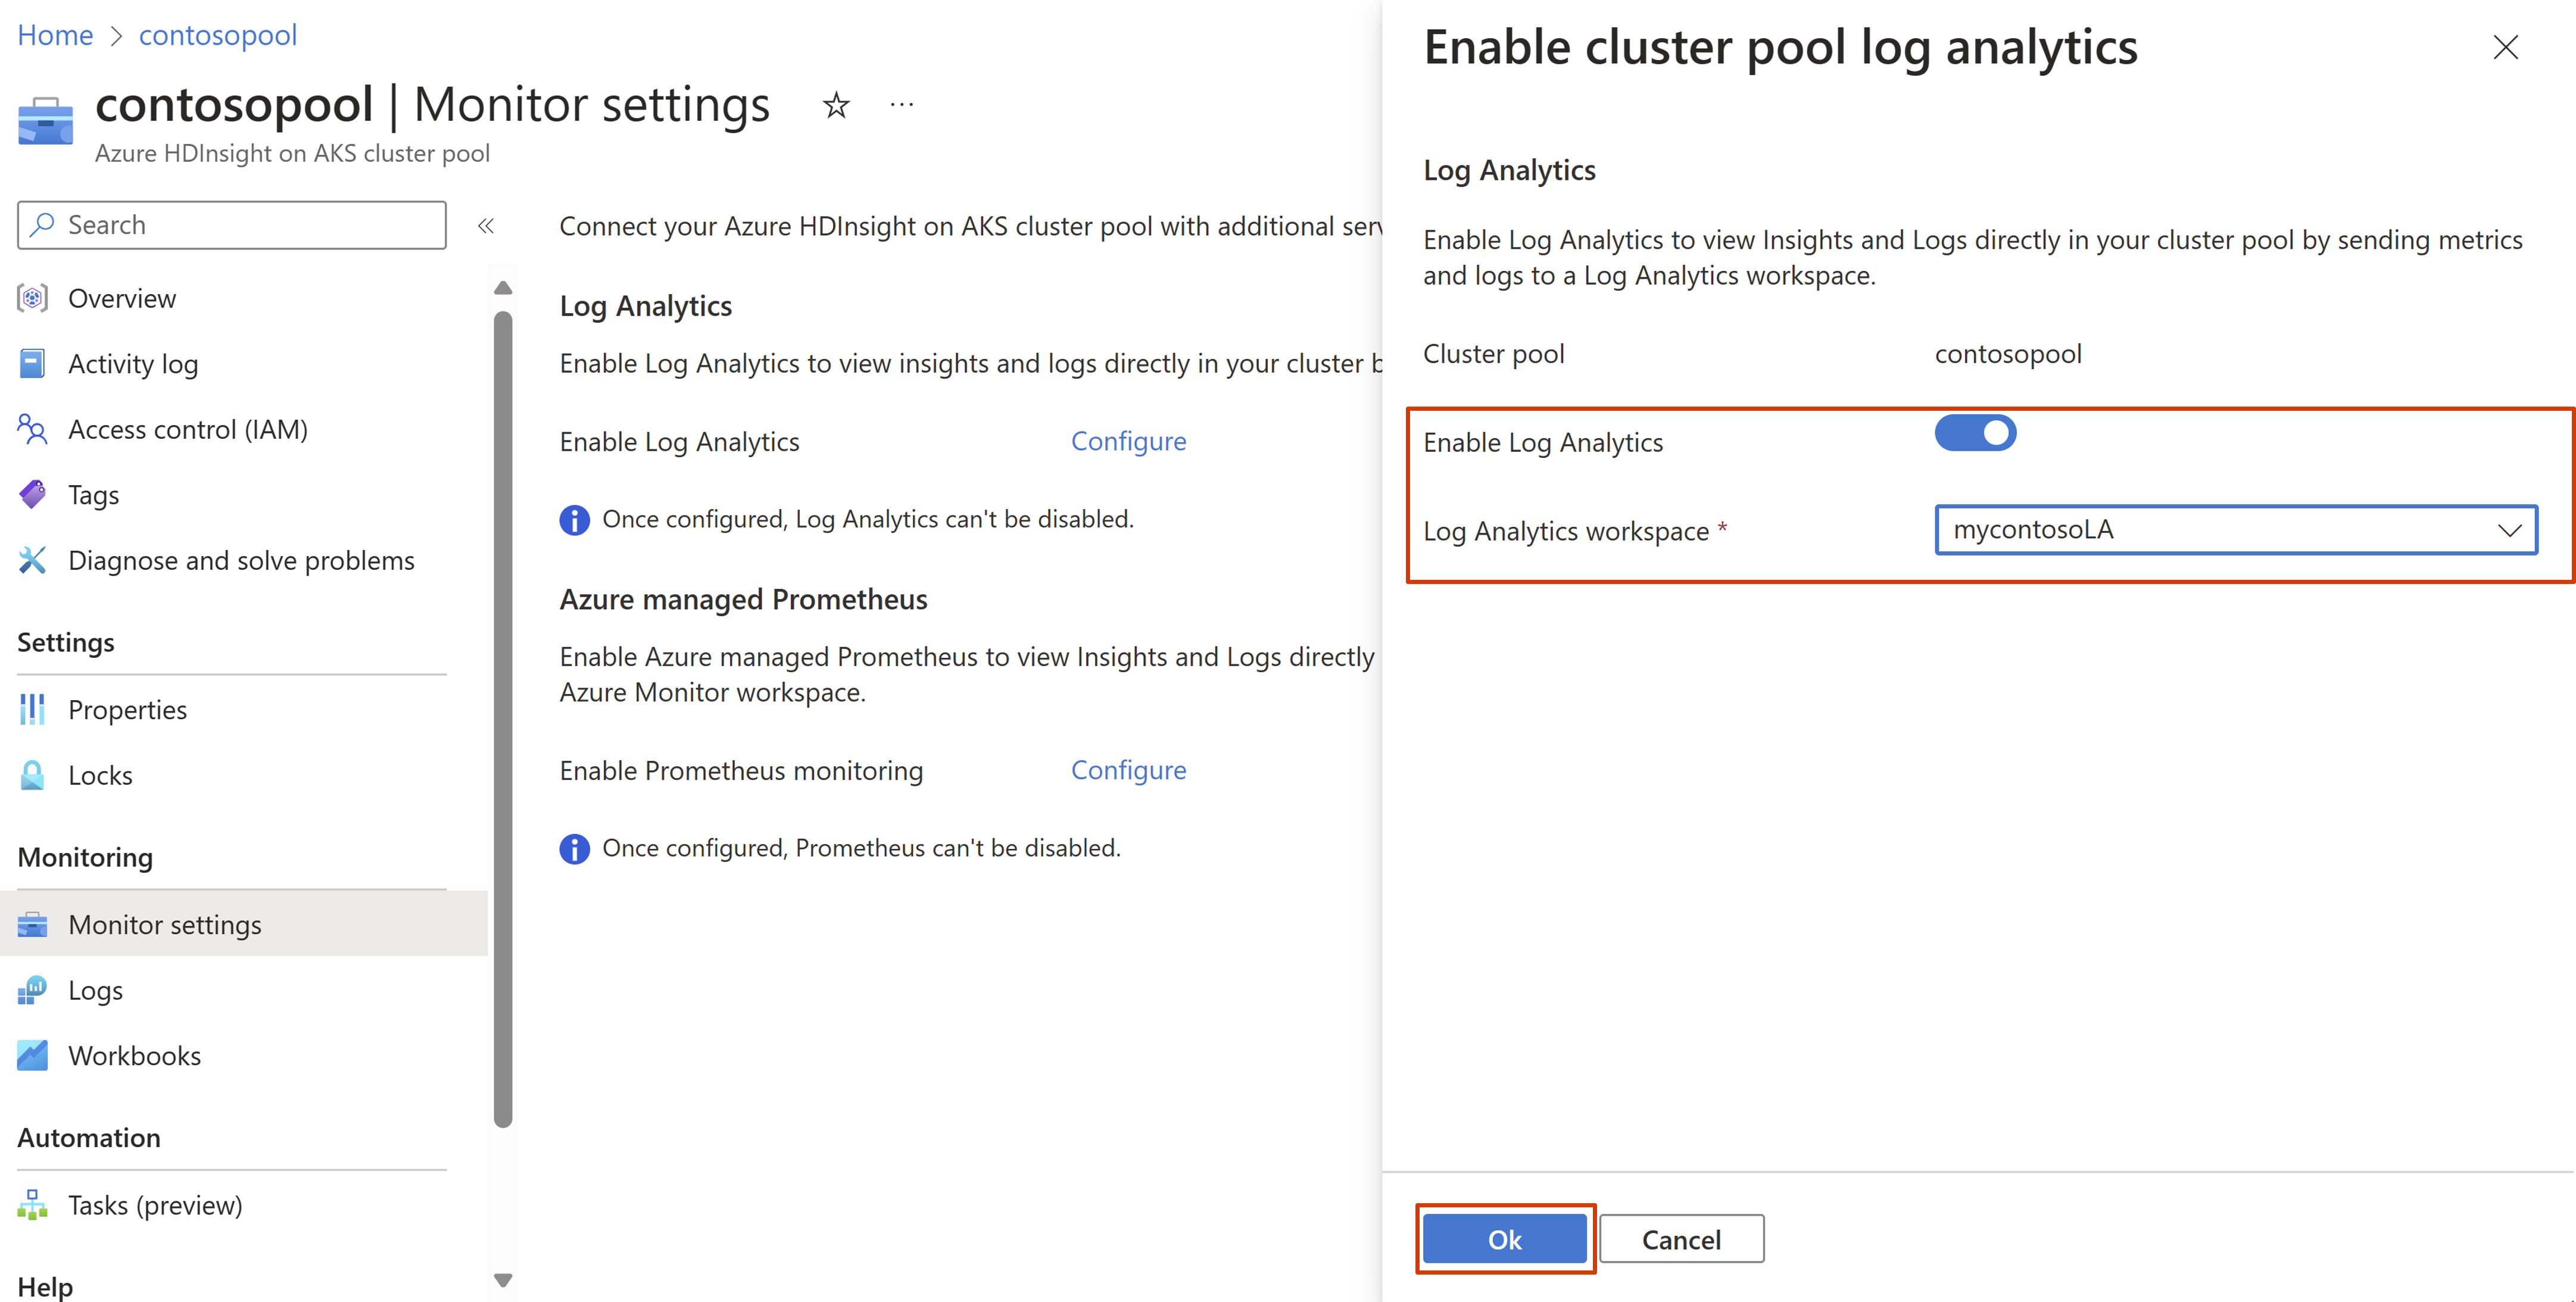Open the Properties settings page
This screenshot has width=2576, height=1302.
[x=127, y=709]
